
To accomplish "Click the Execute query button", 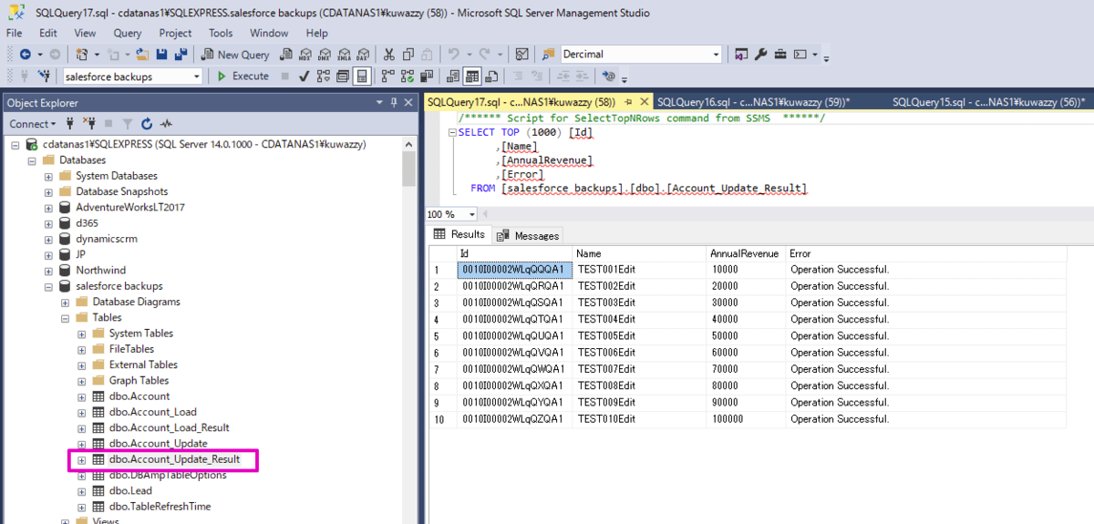I will (x=243, y=77).
